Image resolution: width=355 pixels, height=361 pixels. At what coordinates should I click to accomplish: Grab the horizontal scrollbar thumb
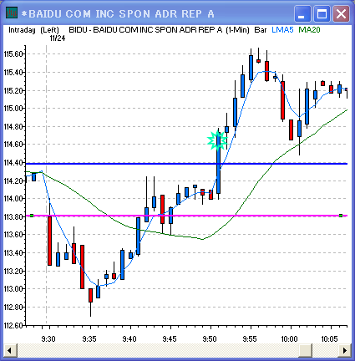305,350
